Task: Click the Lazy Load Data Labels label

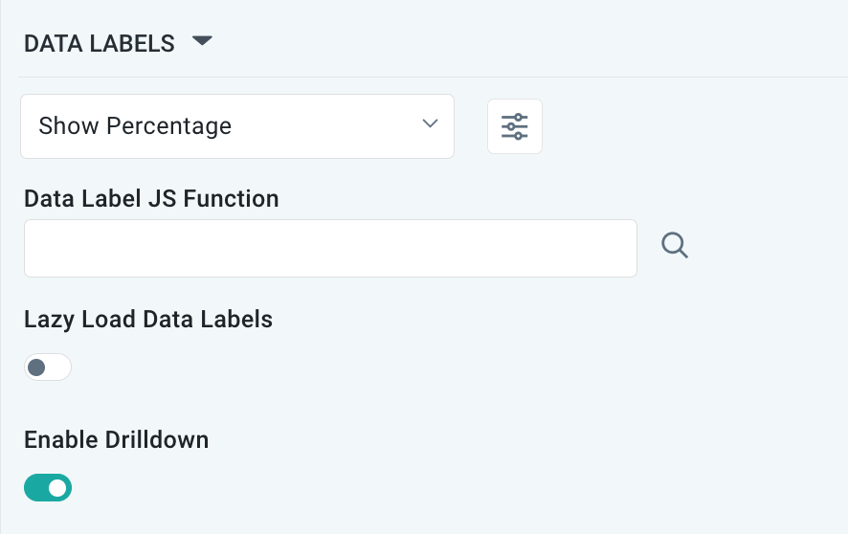Action: 148,320
